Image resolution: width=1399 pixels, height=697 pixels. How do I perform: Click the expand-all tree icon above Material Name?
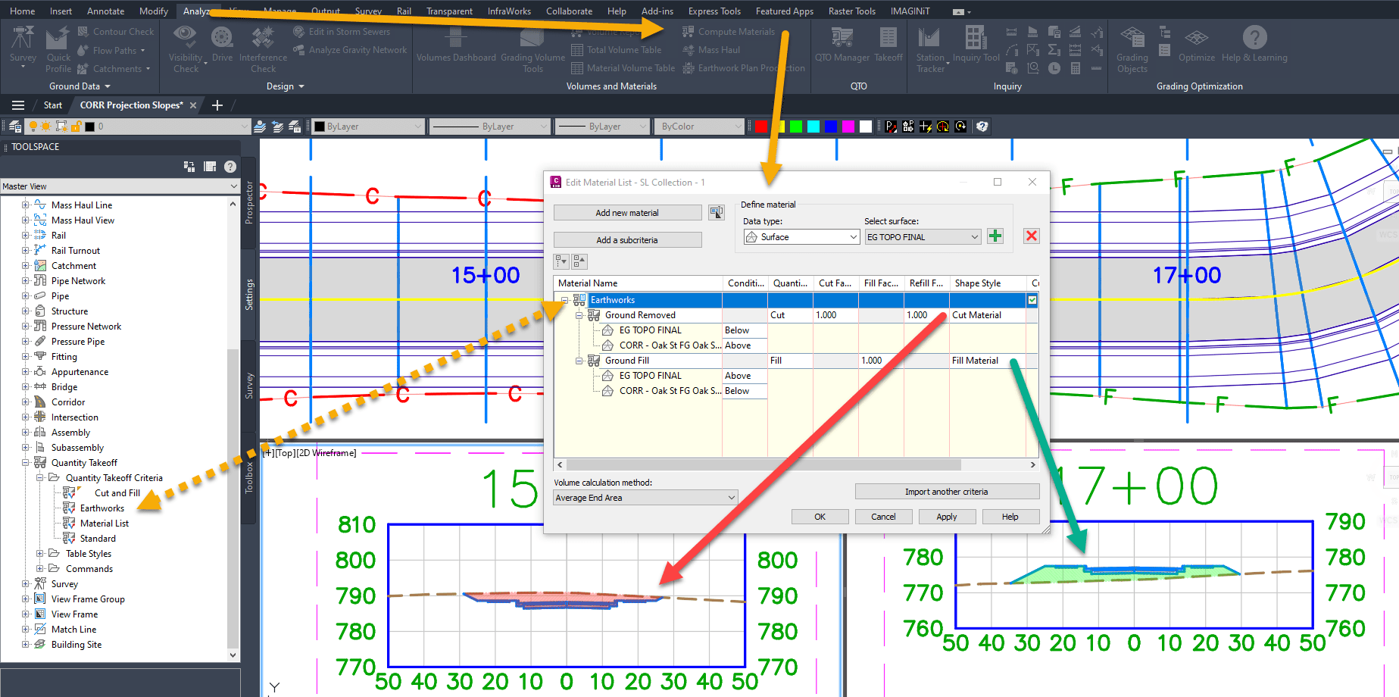(561, 261)
